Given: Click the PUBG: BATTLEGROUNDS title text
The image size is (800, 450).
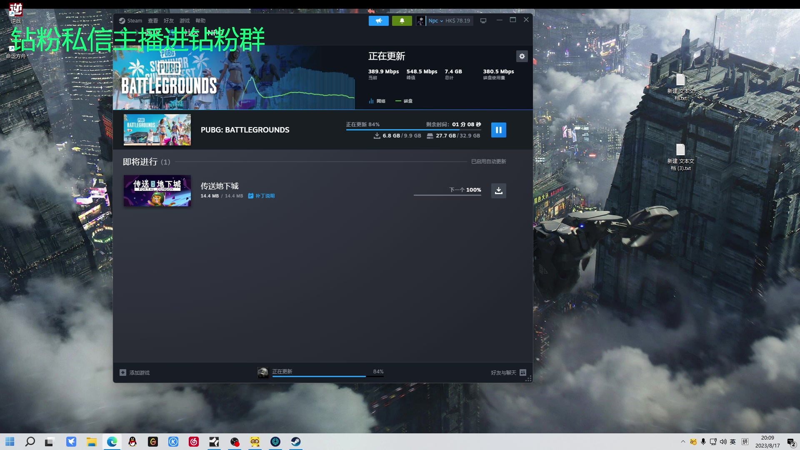Looking at the screenshot, I should (245, 130).
